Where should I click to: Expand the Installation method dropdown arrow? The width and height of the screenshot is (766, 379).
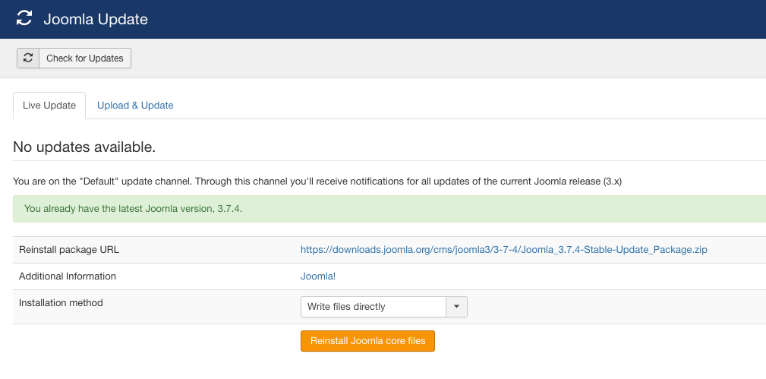456,307
